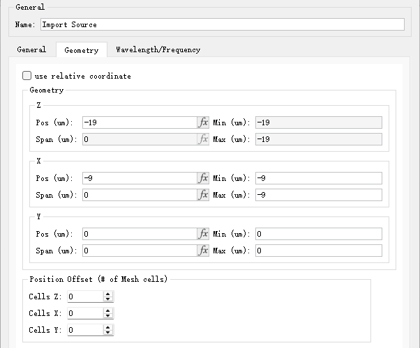Click the Y Min (um) input field
This screenshot has height=348, width=420.
[x=319, y=234]
